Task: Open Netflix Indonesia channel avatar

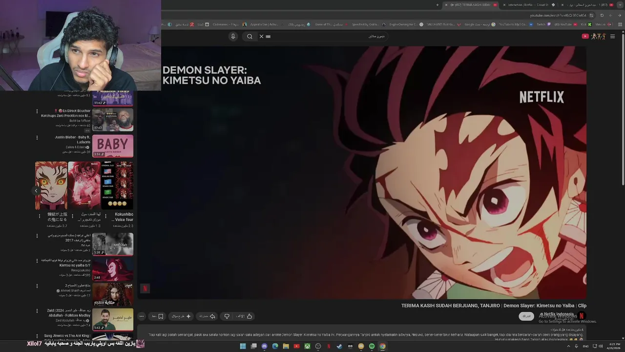Action: [x=581, y=316]
